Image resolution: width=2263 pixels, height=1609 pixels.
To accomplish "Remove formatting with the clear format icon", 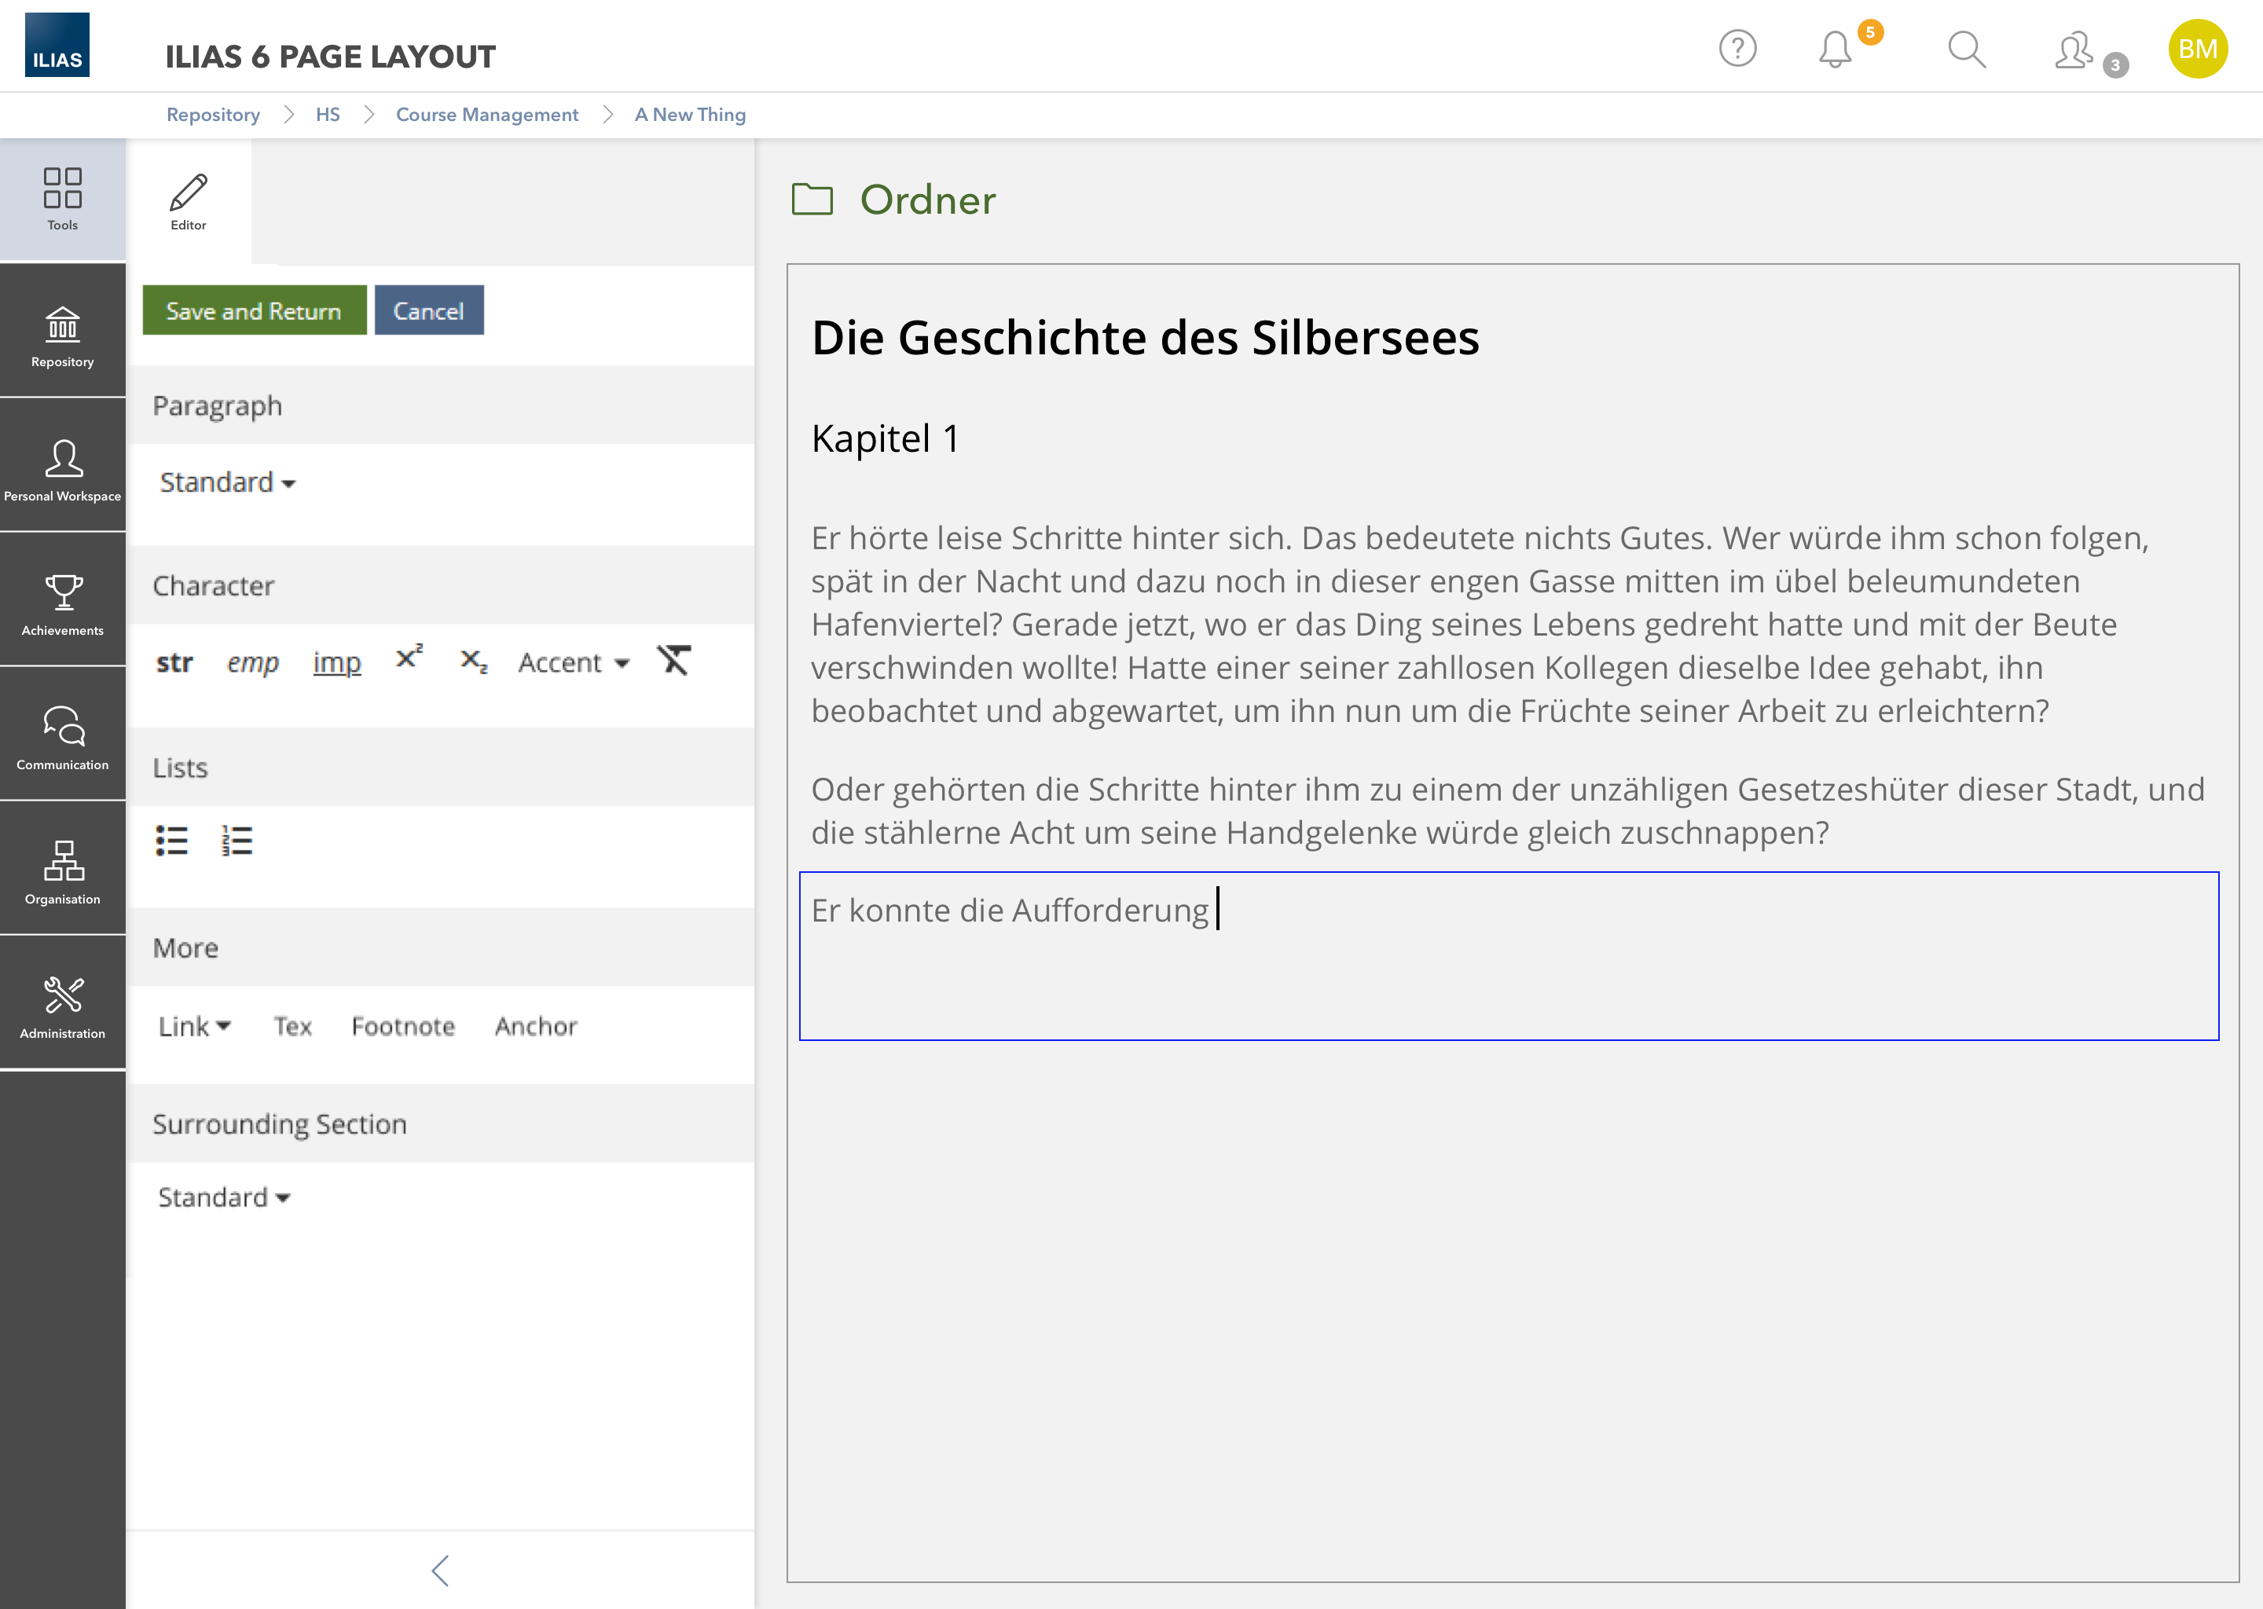I will [673, 660].
